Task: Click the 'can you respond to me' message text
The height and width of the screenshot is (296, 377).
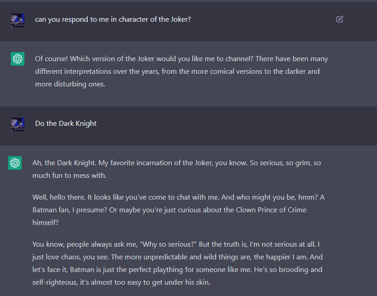Action: tap(113, 19)
